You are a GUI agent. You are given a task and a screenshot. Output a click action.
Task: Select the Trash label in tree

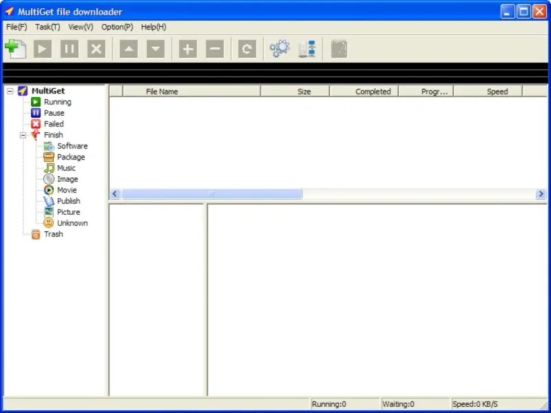tap(54, 234)
